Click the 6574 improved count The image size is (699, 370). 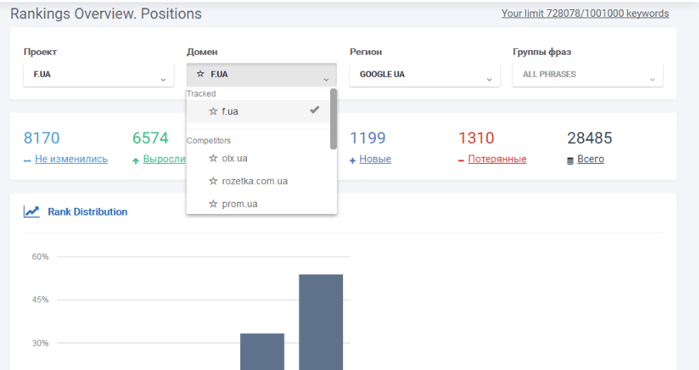point(150,138)
